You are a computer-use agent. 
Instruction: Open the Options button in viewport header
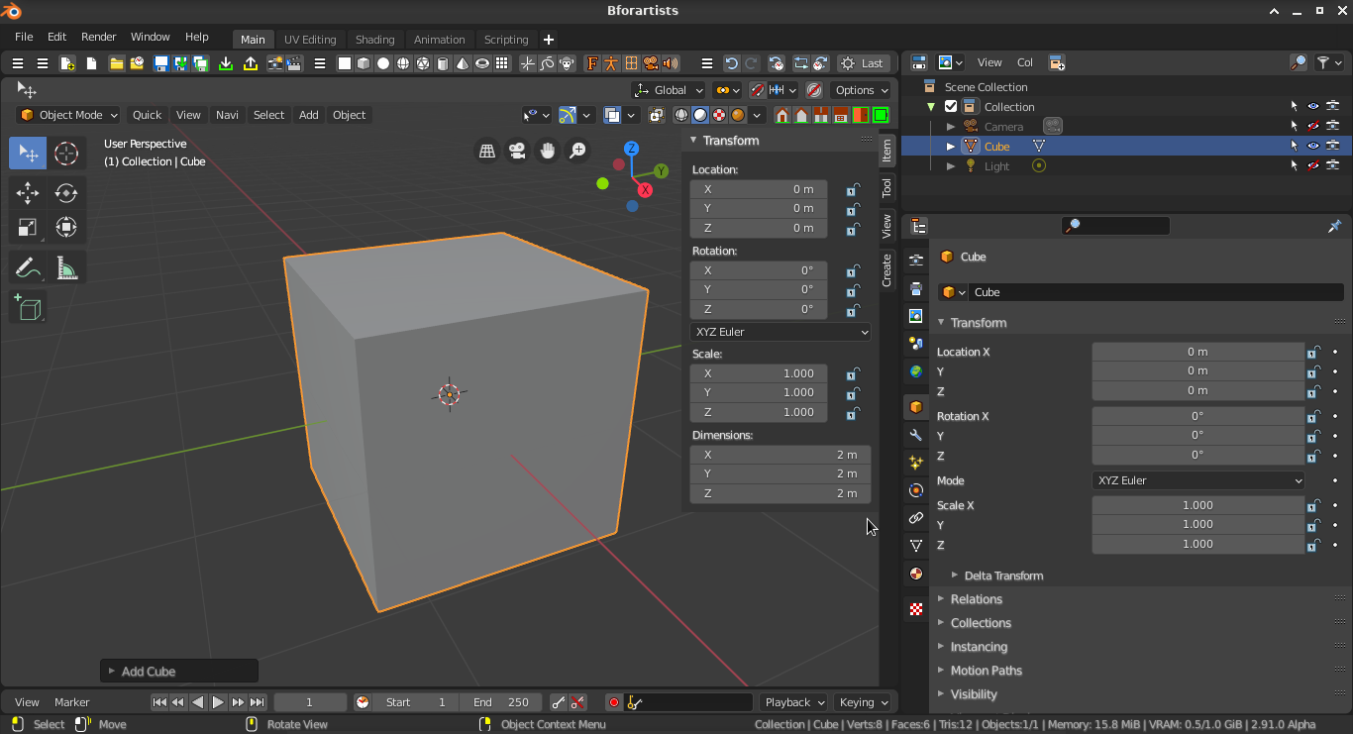coord(860,90)
